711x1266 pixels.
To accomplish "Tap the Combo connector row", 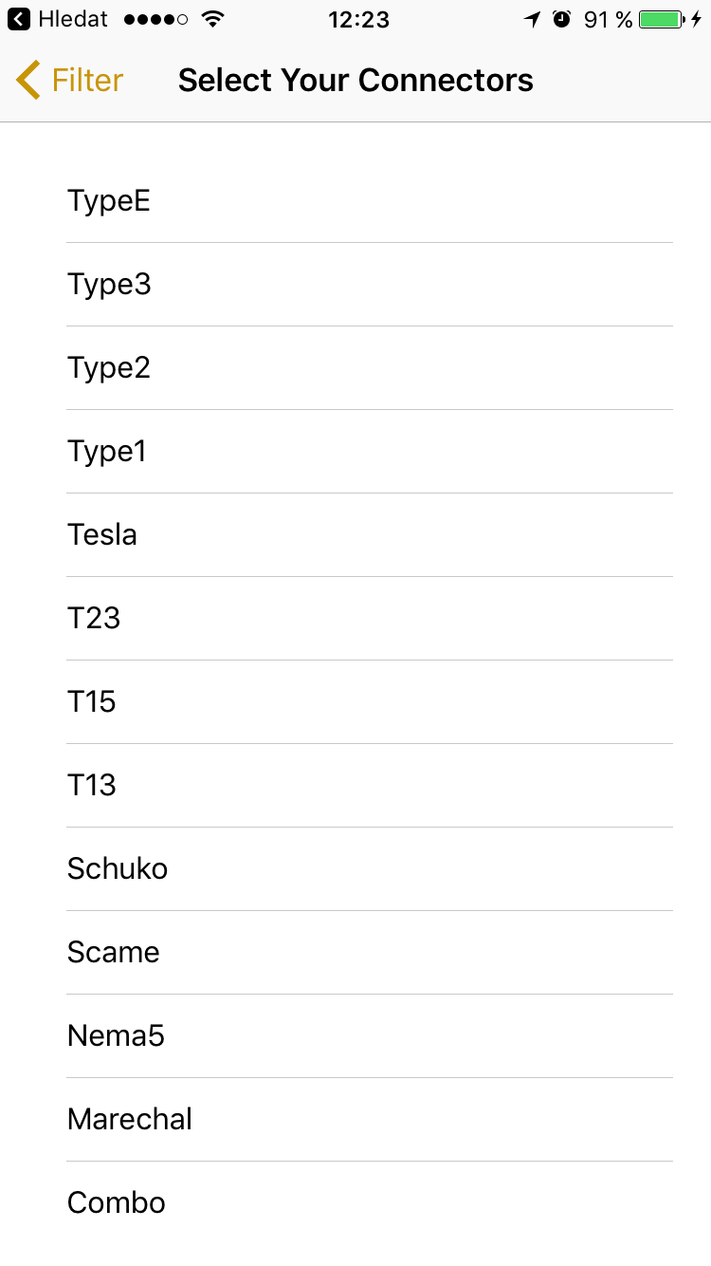I will point(370,1203).
